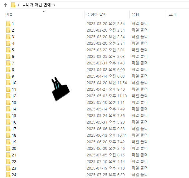This screenshot has width=189, height=178.
Task: Click date 2025-05-14 오후 7:49
Action: pos(106,109)
